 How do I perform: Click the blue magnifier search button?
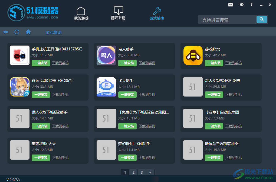point(262,19)
